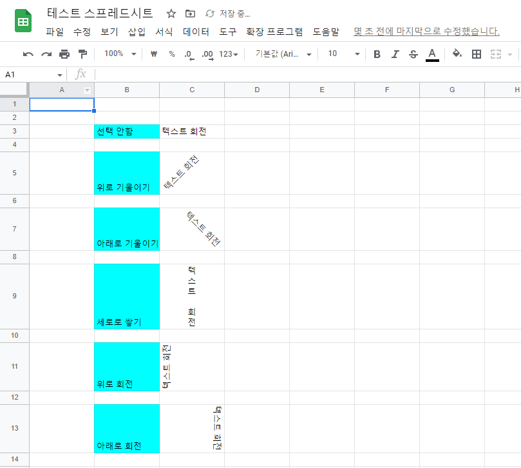Open column A header dropdown arrow
This screenshot has width=521, height=468.
(87, 90)
